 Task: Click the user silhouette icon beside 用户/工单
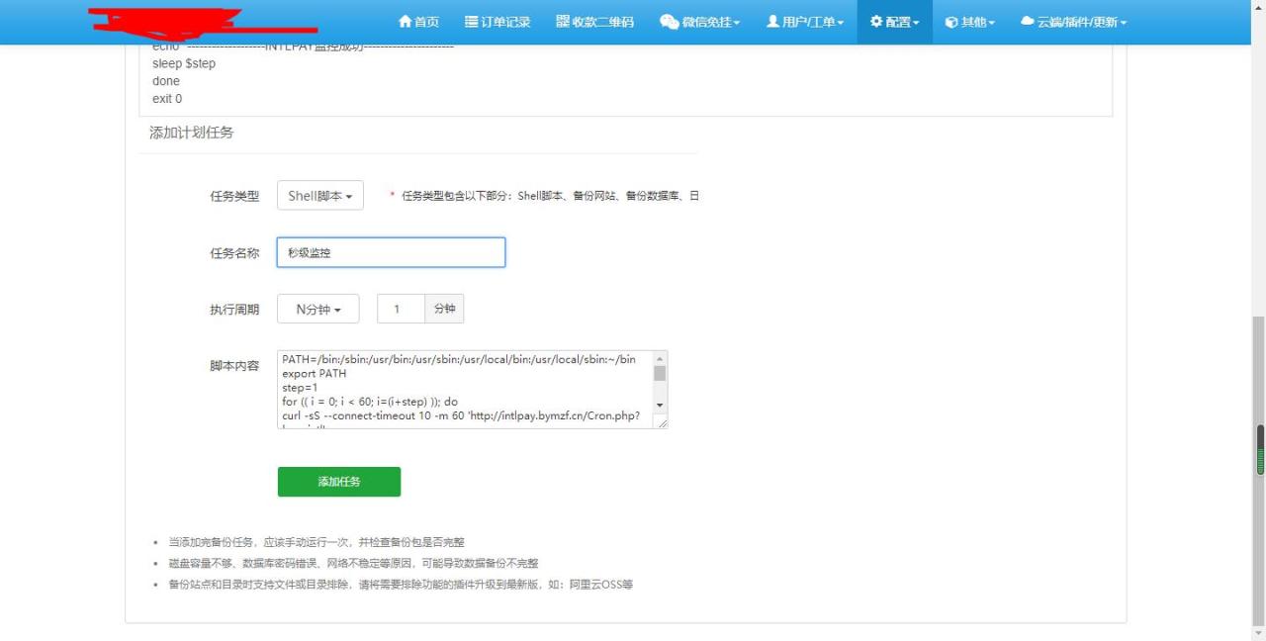[x=773, y=22]
